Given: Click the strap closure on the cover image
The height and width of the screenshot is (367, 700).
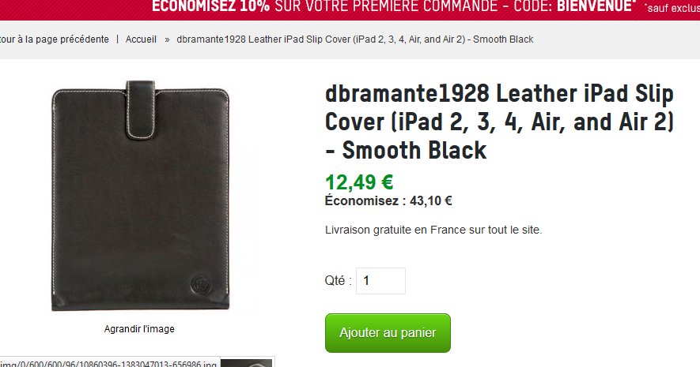Looking at the screenshot, I should [141, 110].
